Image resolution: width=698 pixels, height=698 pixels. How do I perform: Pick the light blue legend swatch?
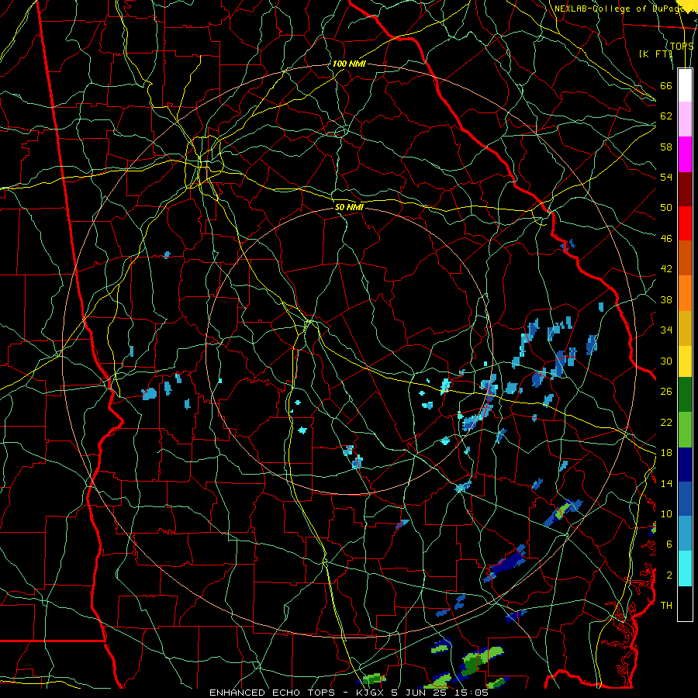(x=685, y=534)
